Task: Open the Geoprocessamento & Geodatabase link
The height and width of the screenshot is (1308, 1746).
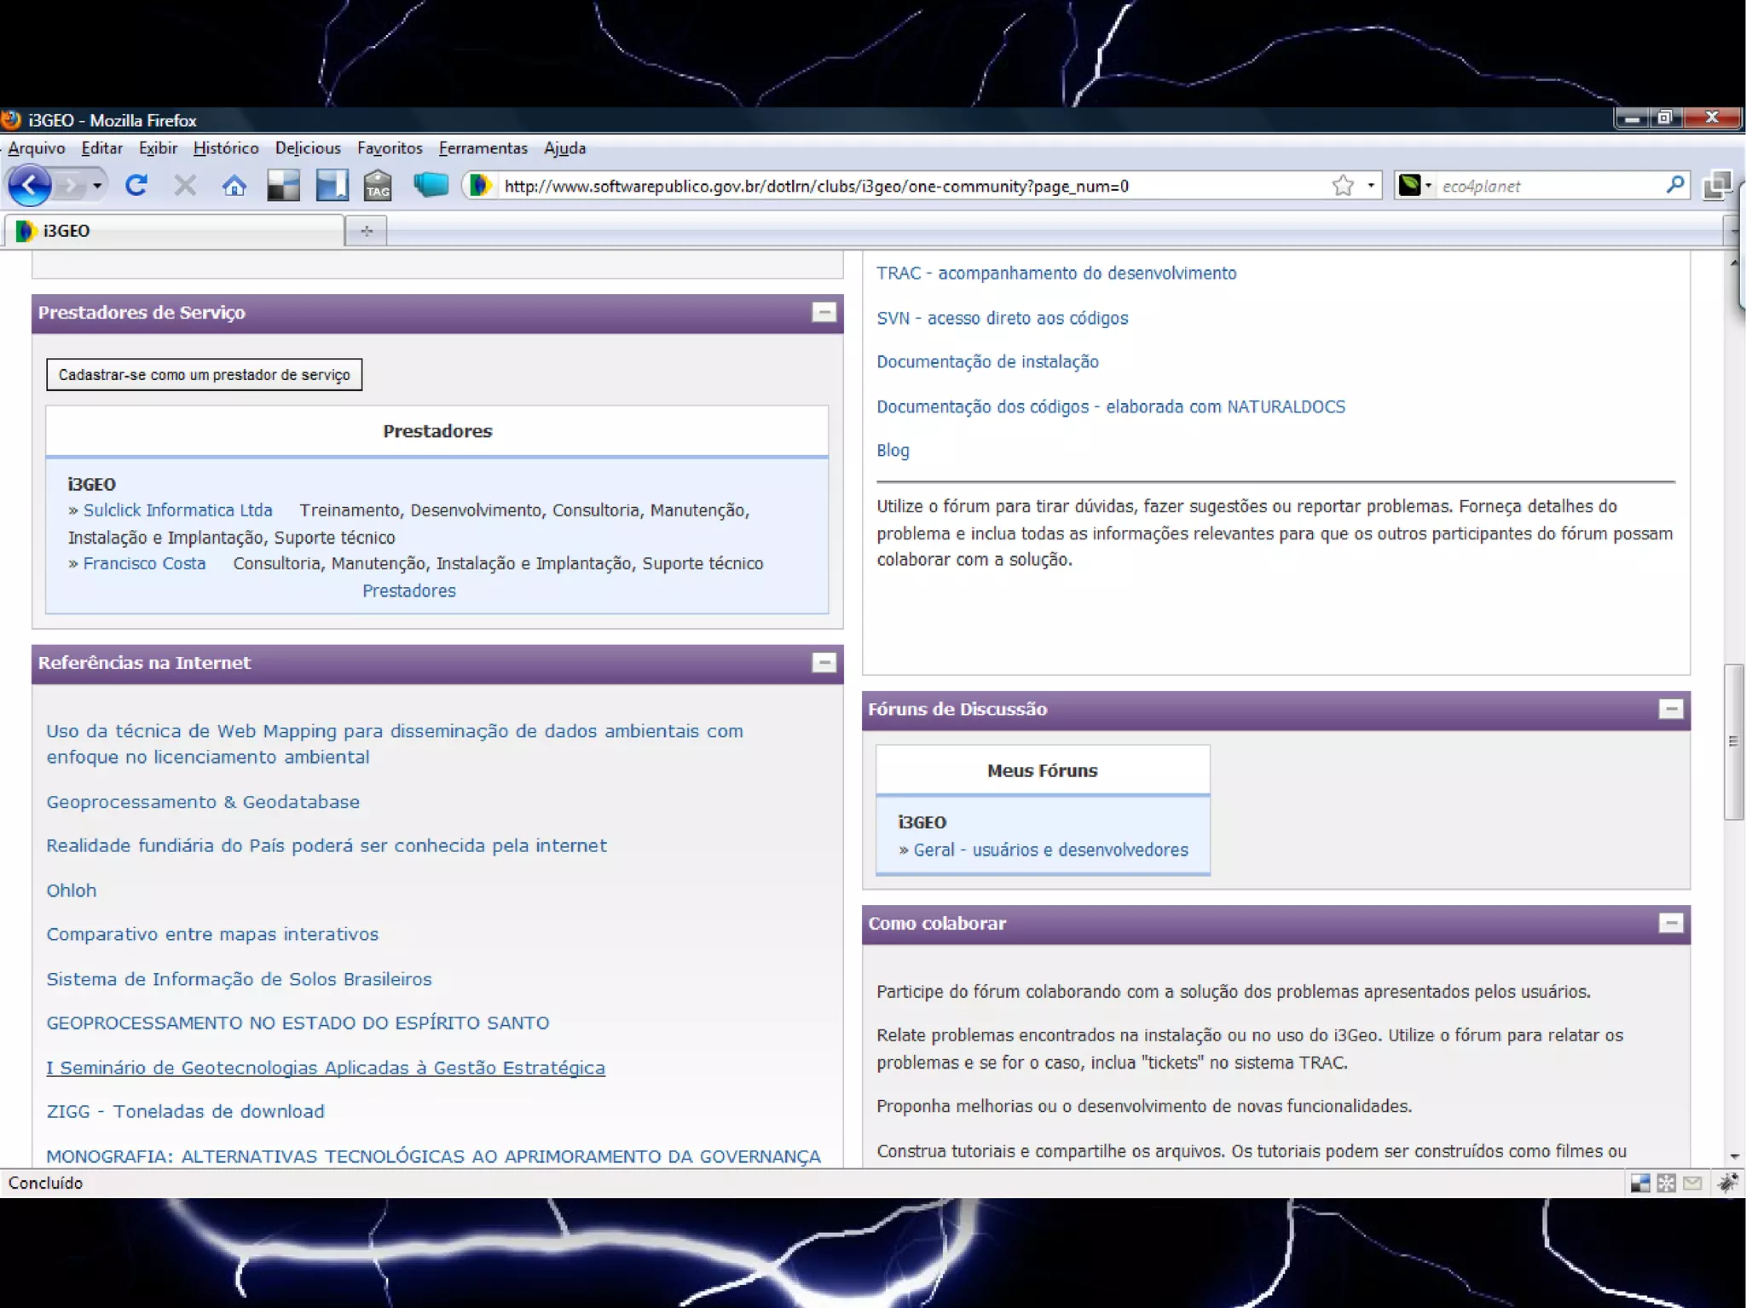Action: tap(203, 802)
